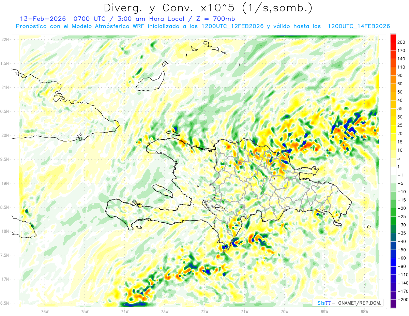This screenshot has width=409, height=316.
Task: Click the '-200' colorbar value
Action: [x=403, y=299]
